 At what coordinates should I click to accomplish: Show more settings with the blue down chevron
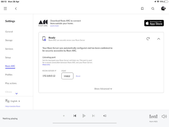tap(16, 93)
